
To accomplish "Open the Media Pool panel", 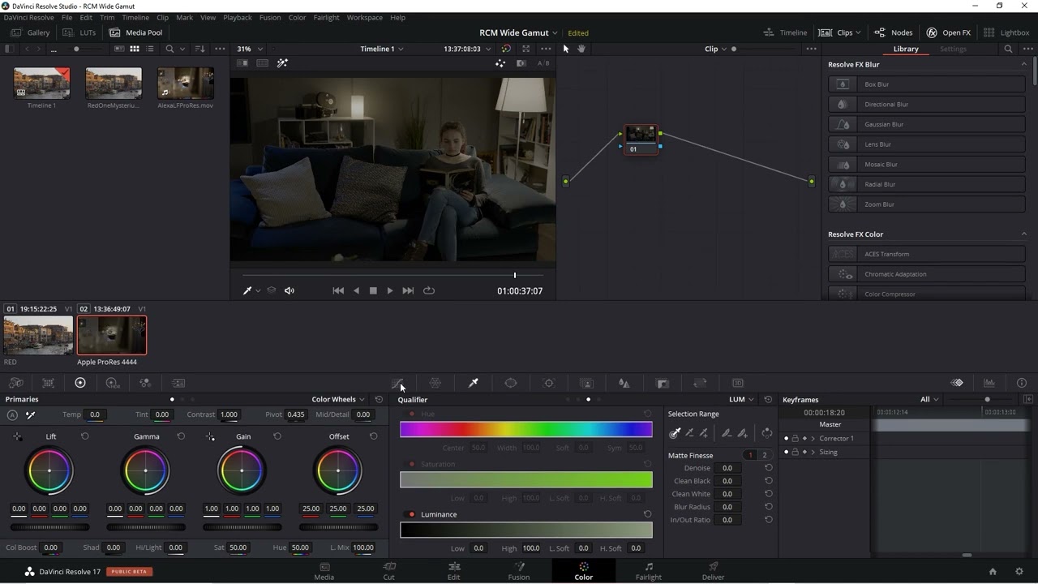I will pos(136,32).
